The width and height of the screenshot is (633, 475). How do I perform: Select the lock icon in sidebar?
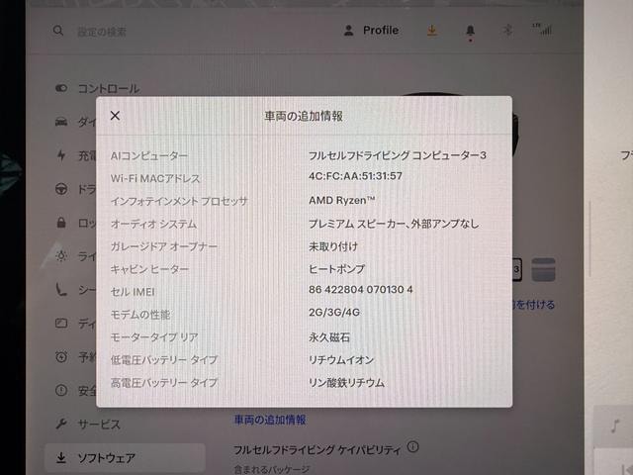61,222
